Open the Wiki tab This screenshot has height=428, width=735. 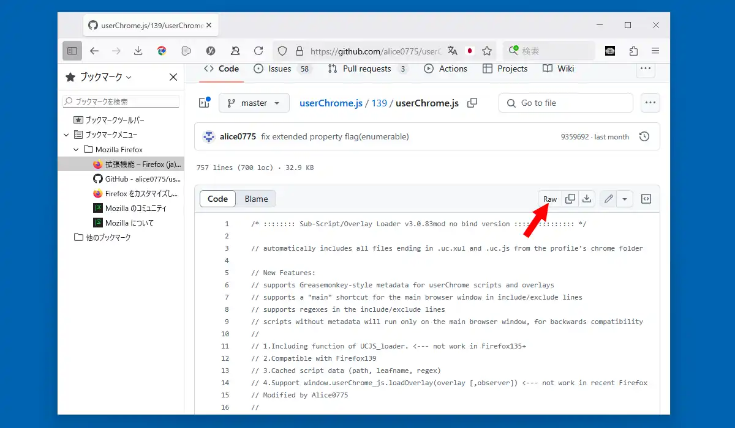pyautogui.click(x=558, y=68)
